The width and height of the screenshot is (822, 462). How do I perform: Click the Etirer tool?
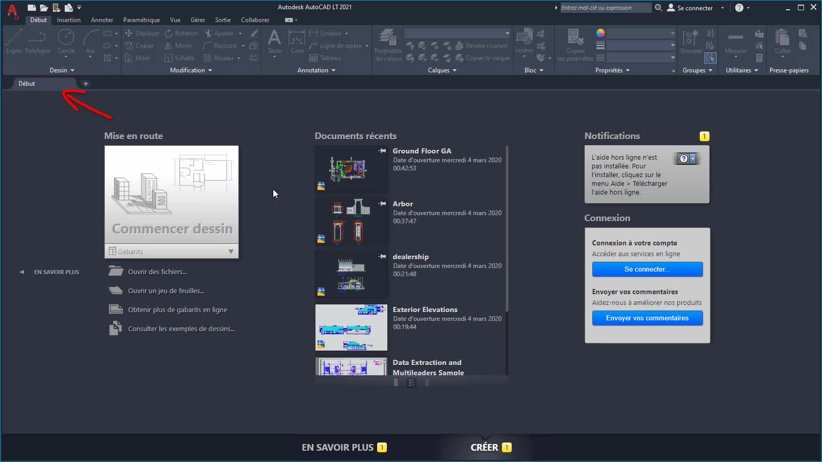137,58
